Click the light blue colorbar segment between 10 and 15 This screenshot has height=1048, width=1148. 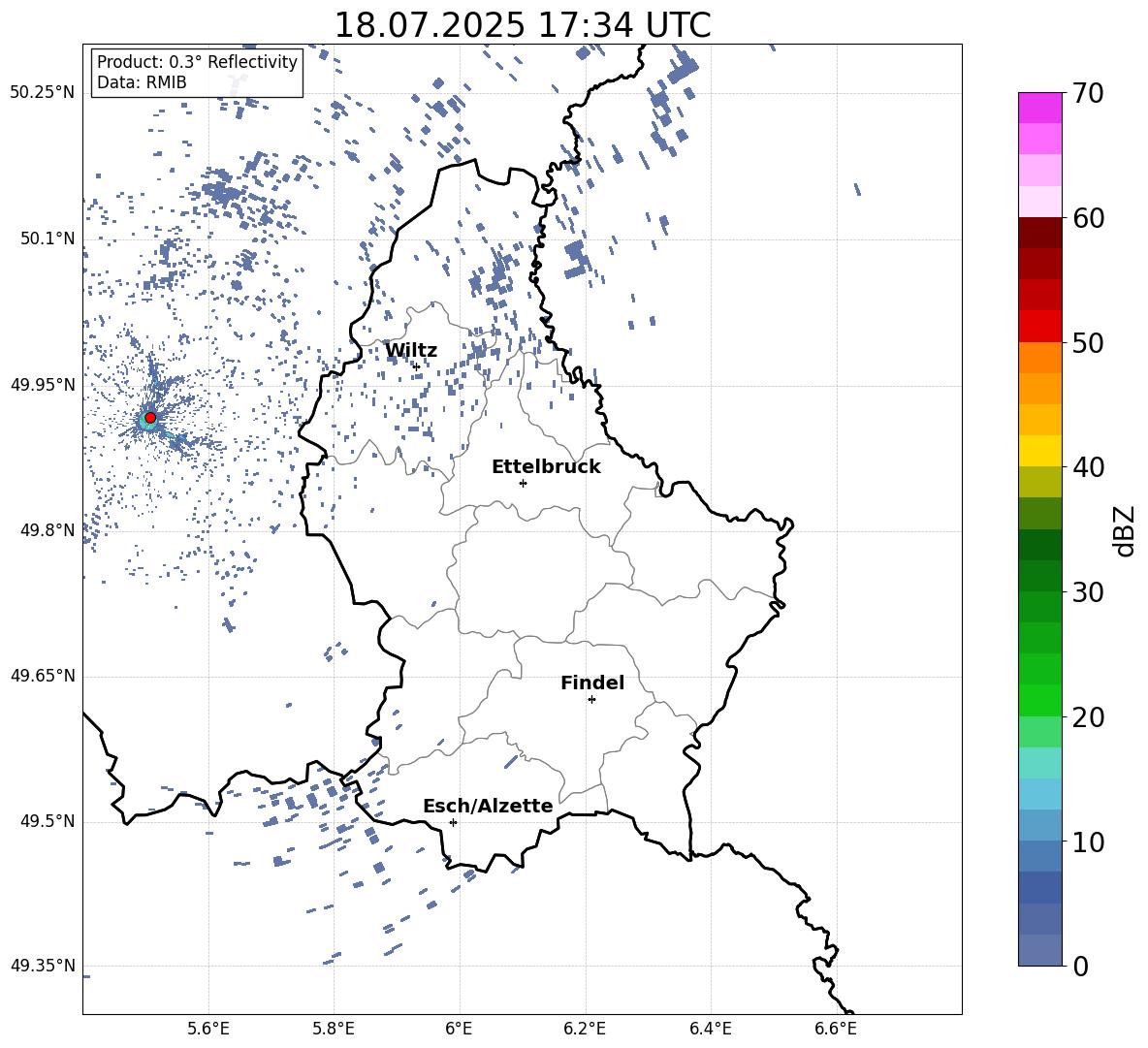click(x=1040, y=794)
